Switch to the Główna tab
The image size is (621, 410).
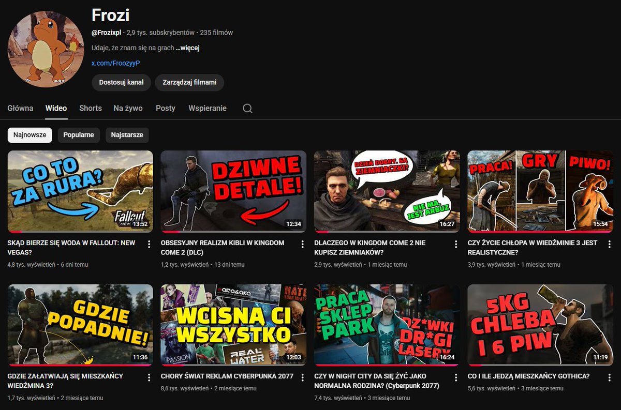click(20, 108)
